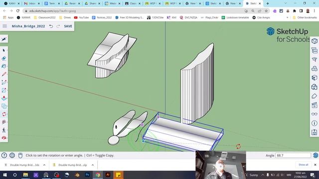Switch to the Classroom browser tab

[133, 3]
